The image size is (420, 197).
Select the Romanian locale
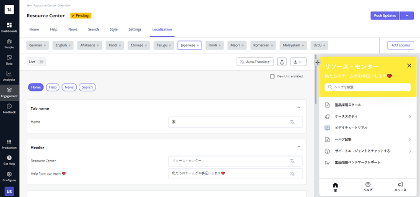(x=263, y=45)
